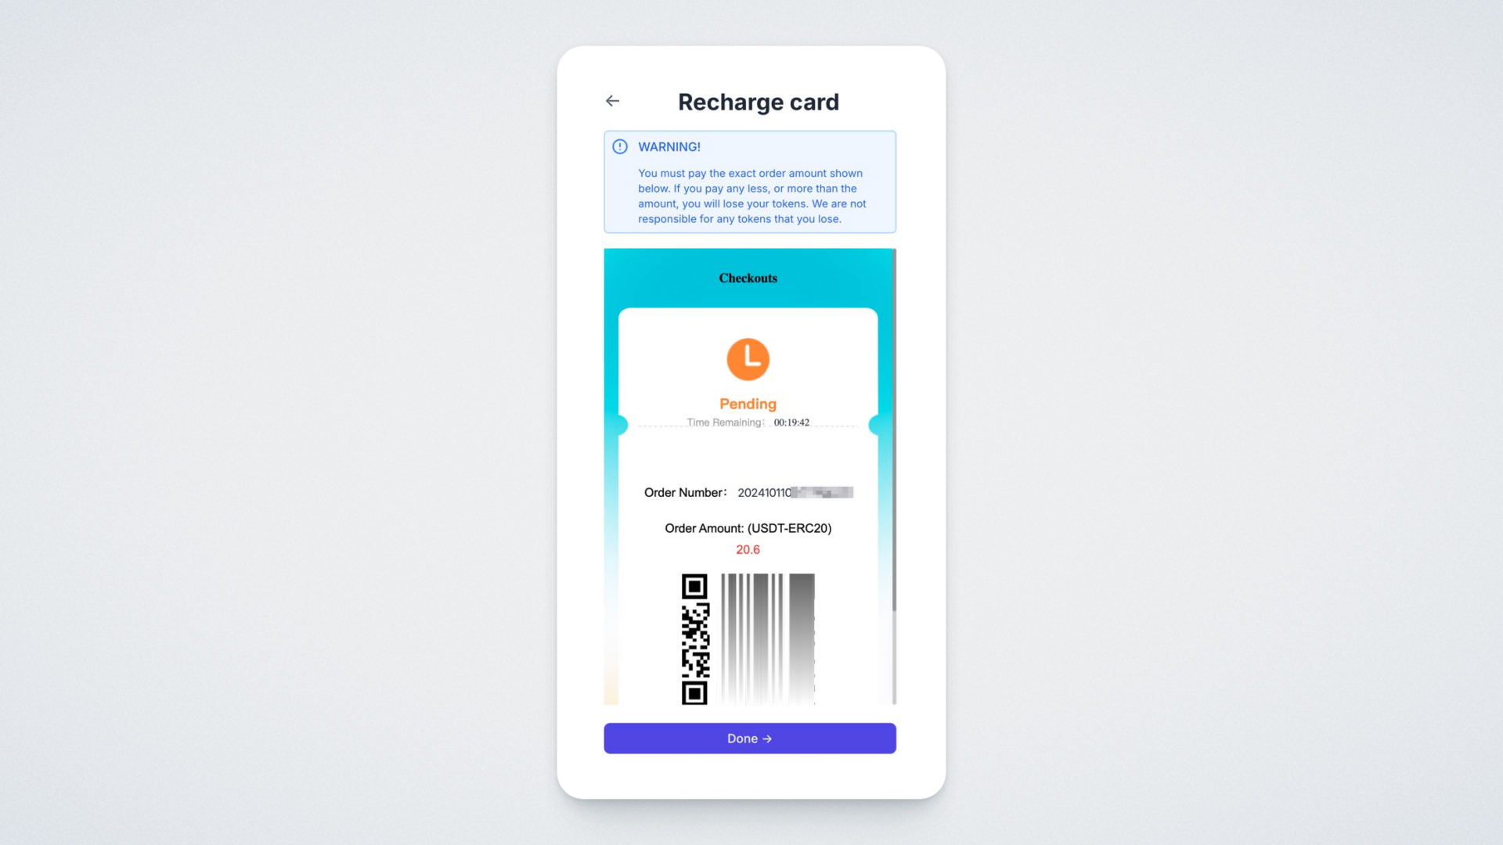Click the warning message paragraph
The height and width of the screenshot is (845, 1503).
pos(751,196)
